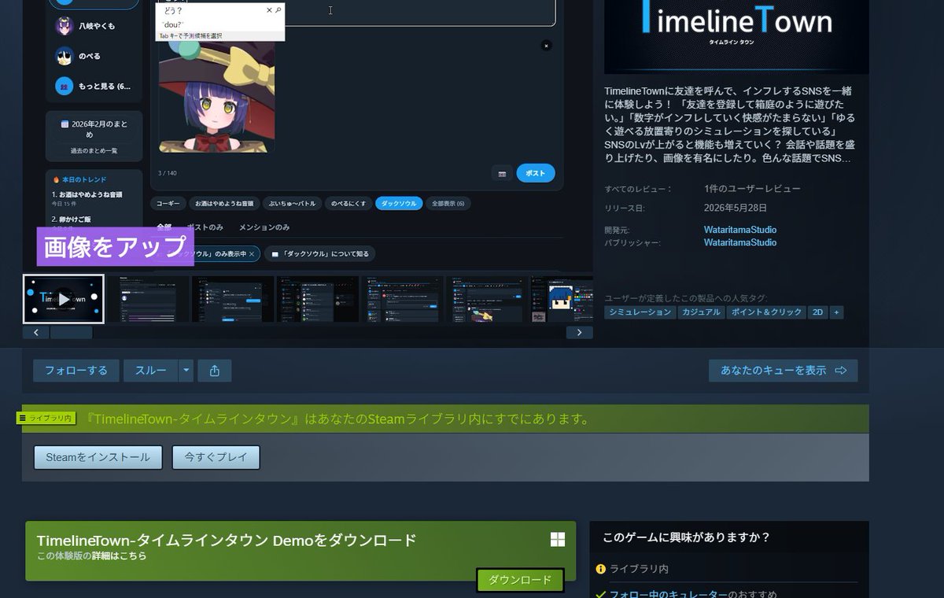Viewport: 944px width, 598px height.
Task: Open the 1件のユーザーレビュー link
Action: tap(752, 189)
